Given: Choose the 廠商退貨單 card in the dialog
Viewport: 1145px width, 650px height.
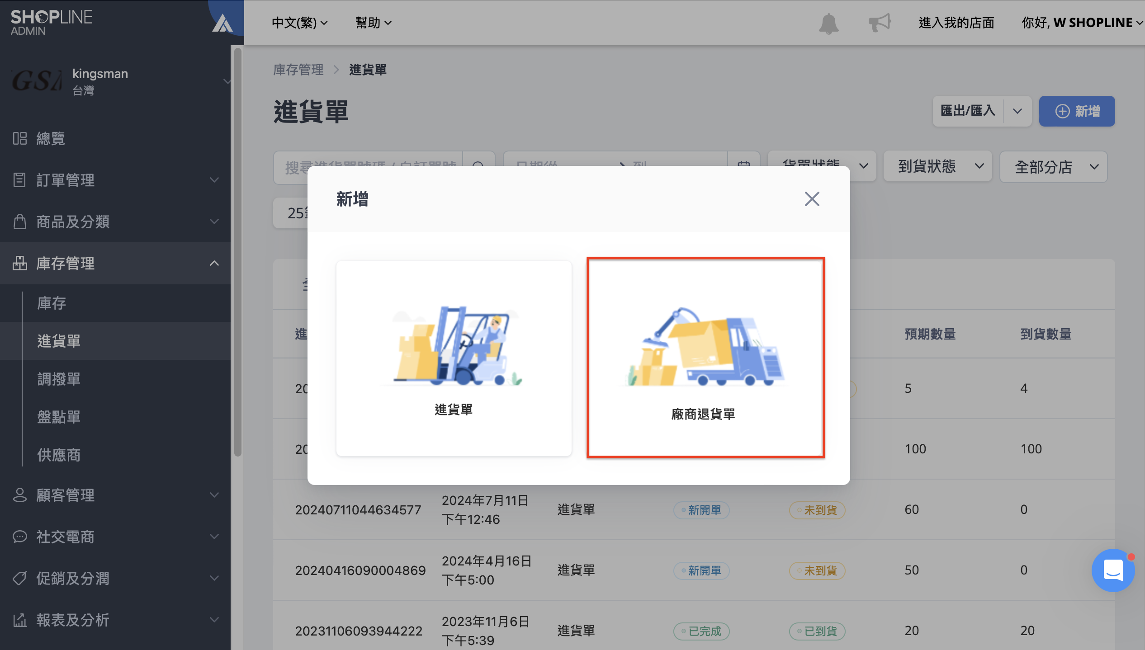Looking at the screenshot, I should point(705,358).
